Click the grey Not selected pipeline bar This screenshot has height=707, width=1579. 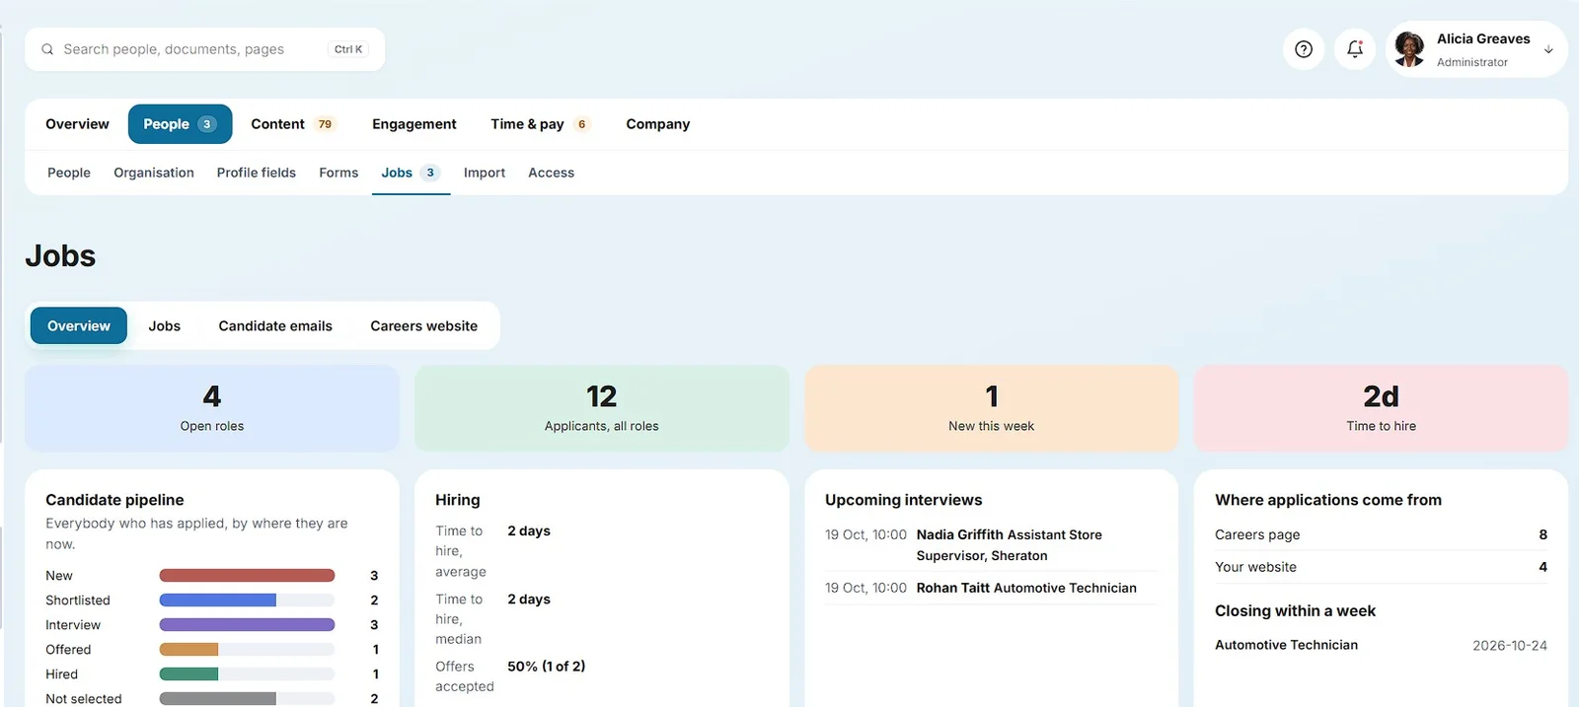(x=217, y=698)
